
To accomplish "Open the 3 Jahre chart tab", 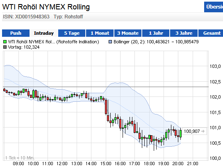I will click(184, 33).
